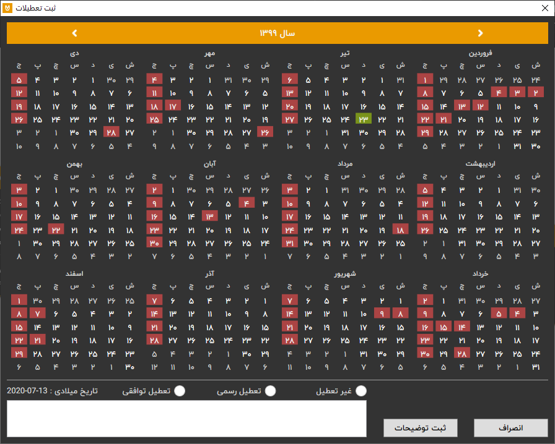Select day ۲۰ in آبان
Image resolution: width=555 pixels, height=444 pixels.
210,230
